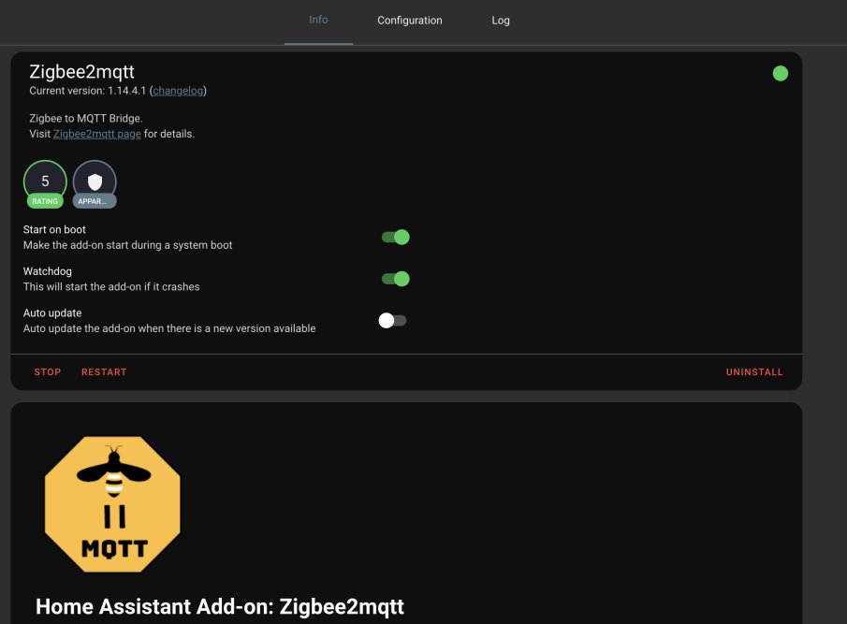Click the 'Zigbee to MQTT Bridge.' description
Screen dimensions: 847x624
point(86,118)
